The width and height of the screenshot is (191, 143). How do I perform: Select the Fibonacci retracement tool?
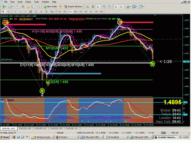(x=36, y=12)
